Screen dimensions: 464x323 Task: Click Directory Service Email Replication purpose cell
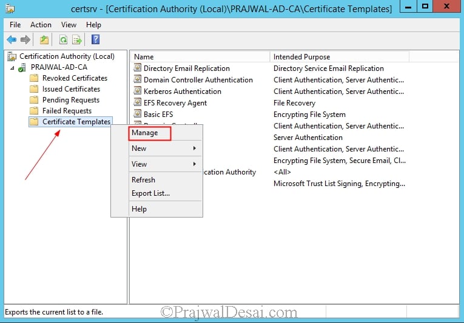tap(329, 68)
